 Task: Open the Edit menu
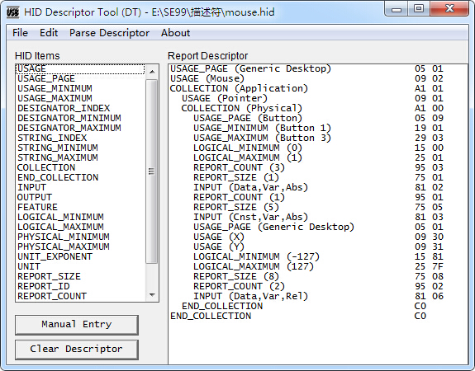point(49,33)
